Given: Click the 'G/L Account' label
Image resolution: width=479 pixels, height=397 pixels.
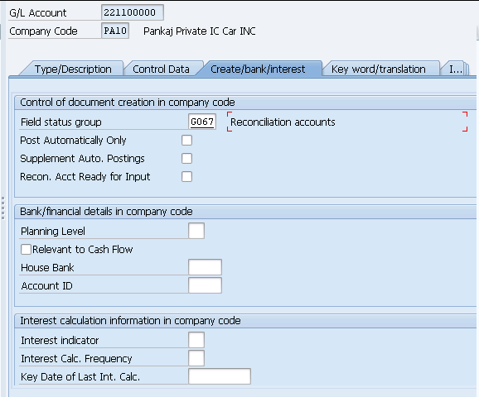Looking at the screenshot, I should pyautogui.click(x=38, y=12).
